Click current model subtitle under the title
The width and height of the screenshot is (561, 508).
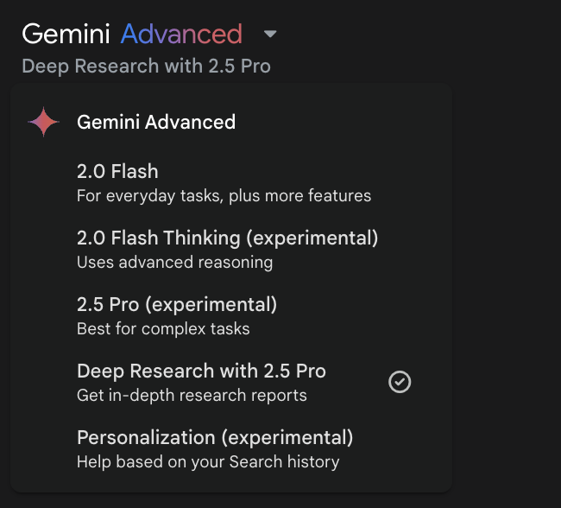[147, 67]
